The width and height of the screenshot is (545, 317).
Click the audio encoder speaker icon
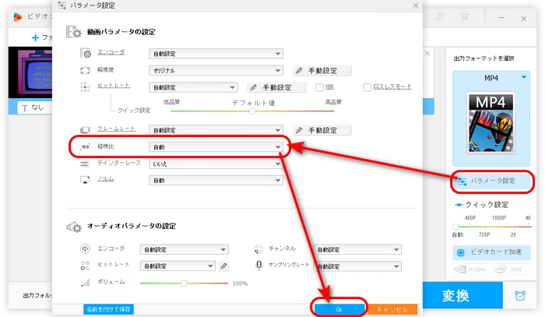coord(86,249)
